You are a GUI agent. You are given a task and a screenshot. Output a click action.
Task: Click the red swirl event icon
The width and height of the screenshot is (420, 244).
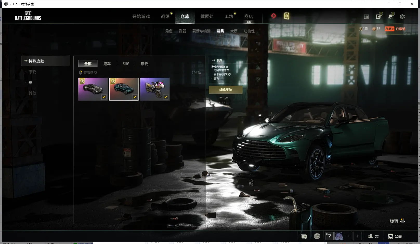click(x=273, y=16)
